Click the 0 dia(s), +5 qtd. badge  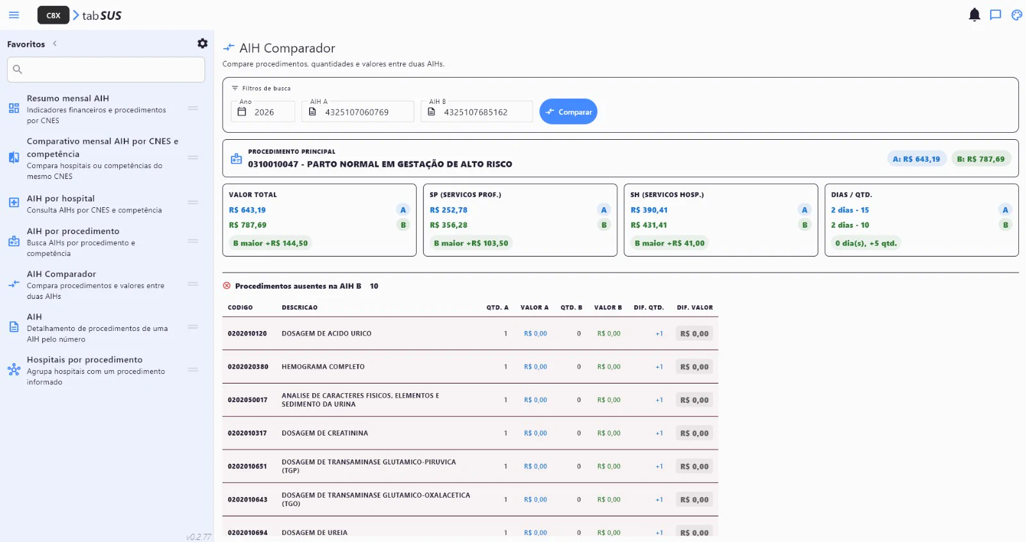[x=866, y=243]
